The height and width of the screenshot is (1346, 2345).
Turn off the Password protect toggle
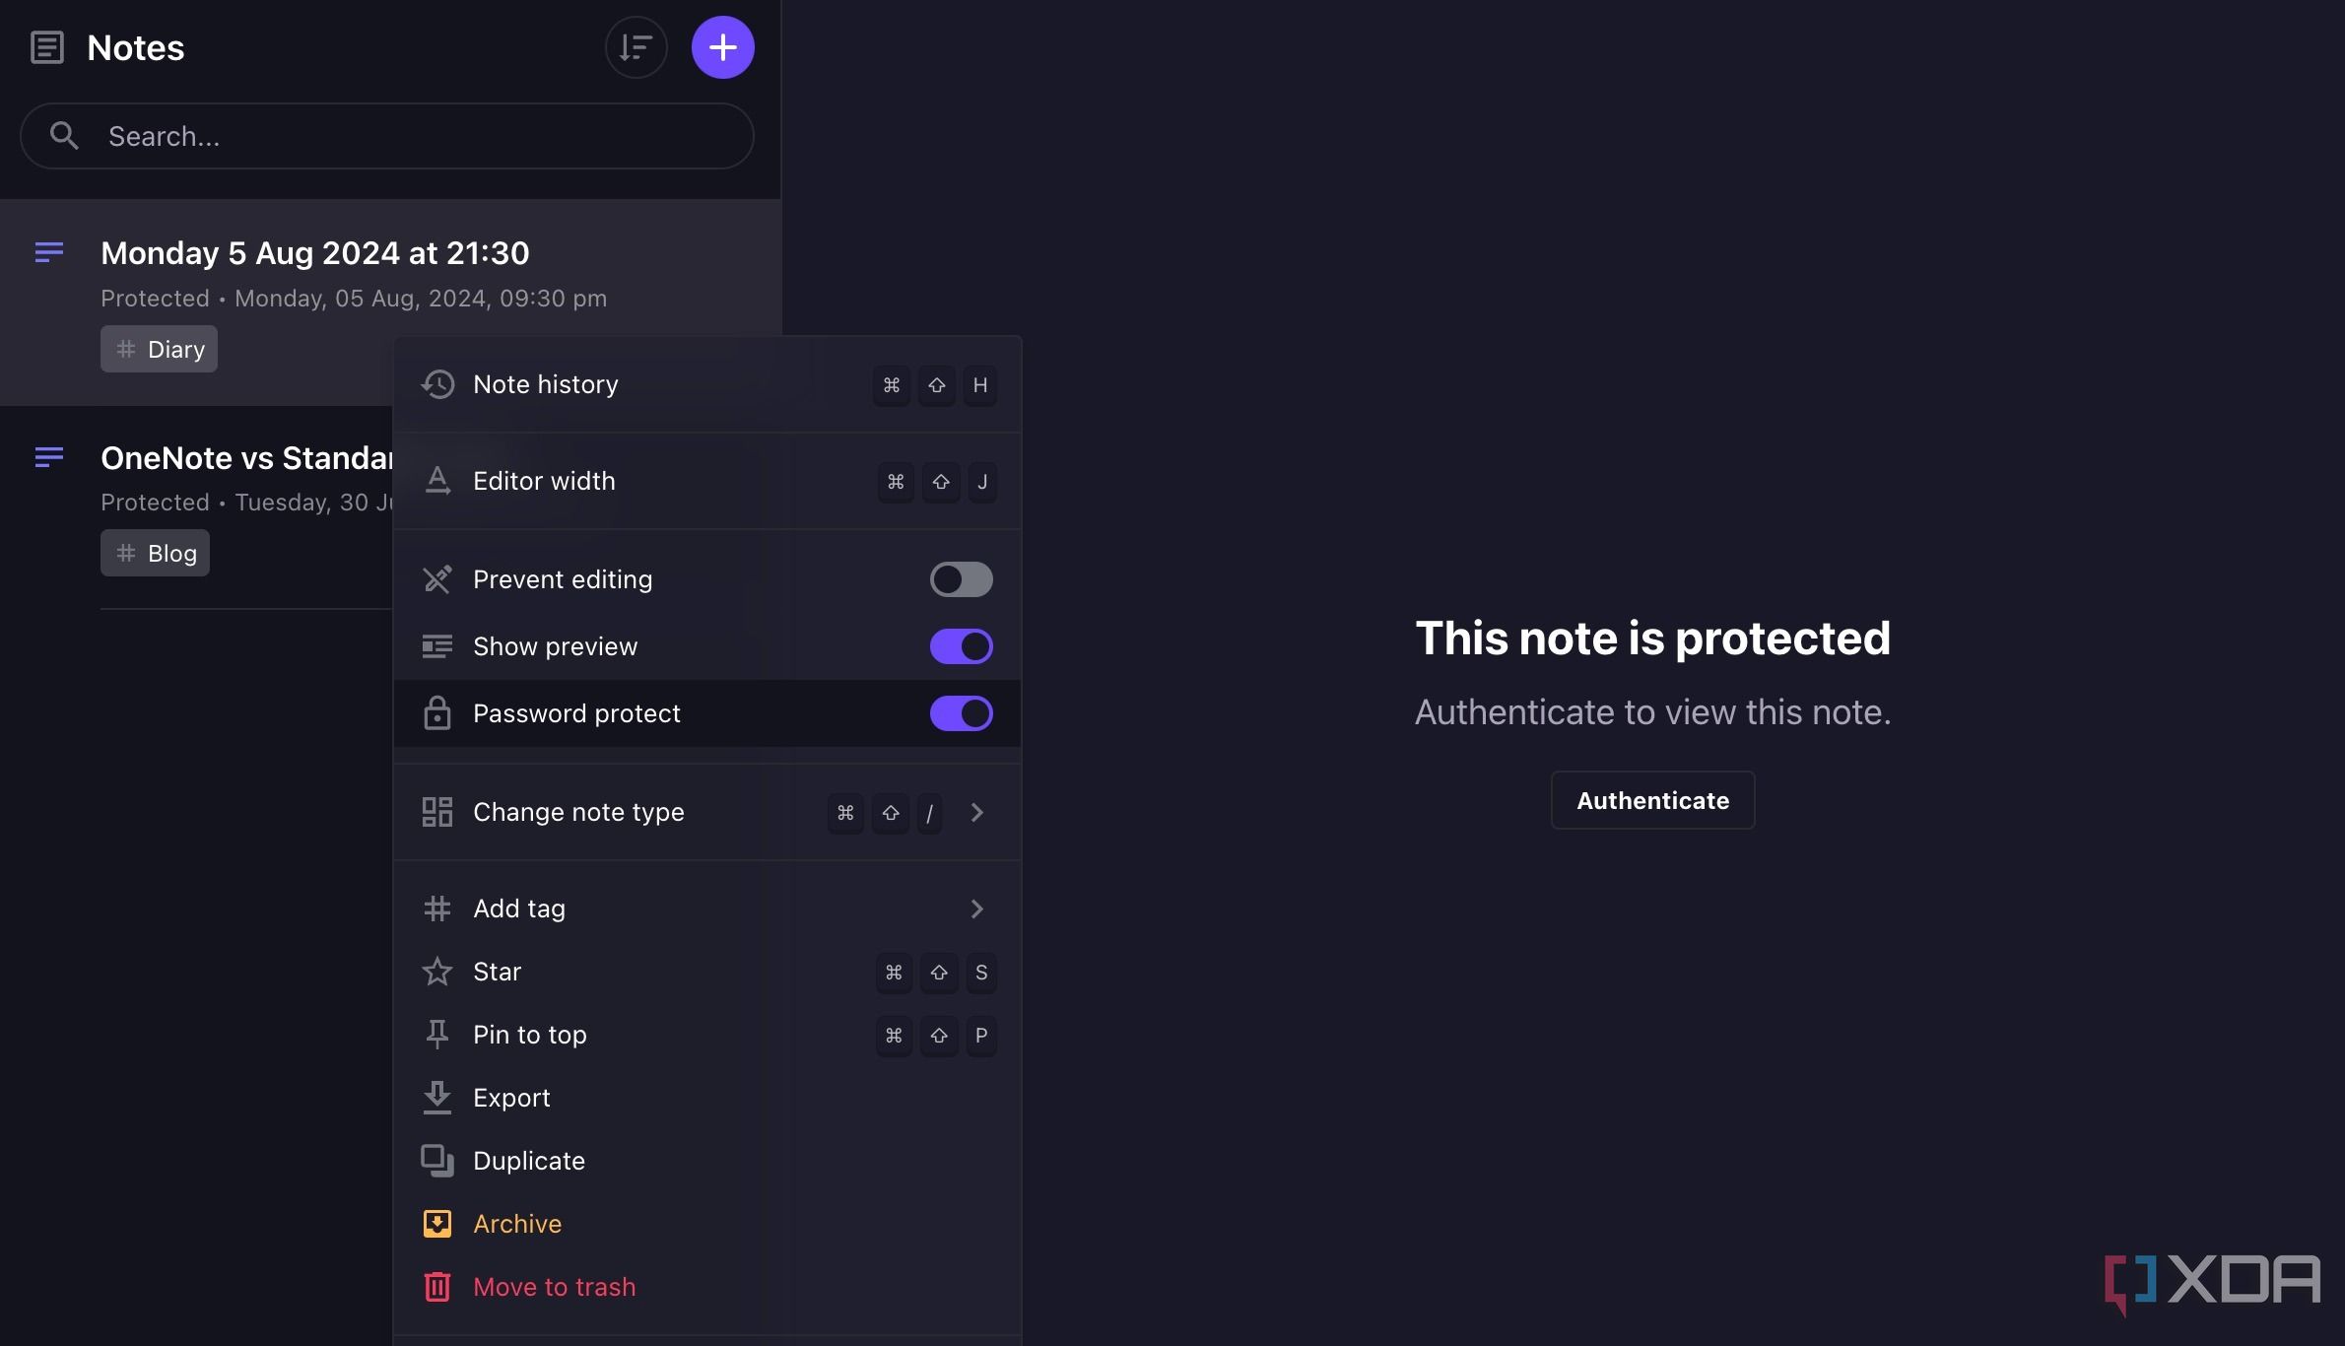coord(962,711)
